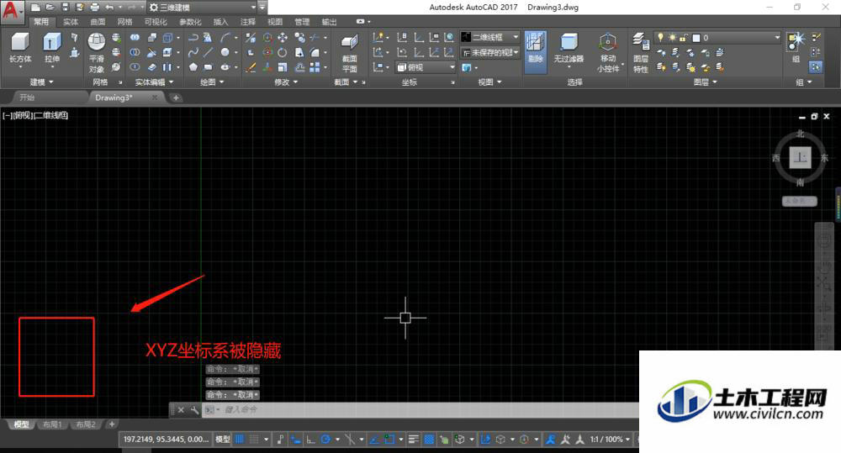This screenshot has height=453, width=841.
Task: Switch to the 插入 ribbon tab
Action: coord(220,22)
